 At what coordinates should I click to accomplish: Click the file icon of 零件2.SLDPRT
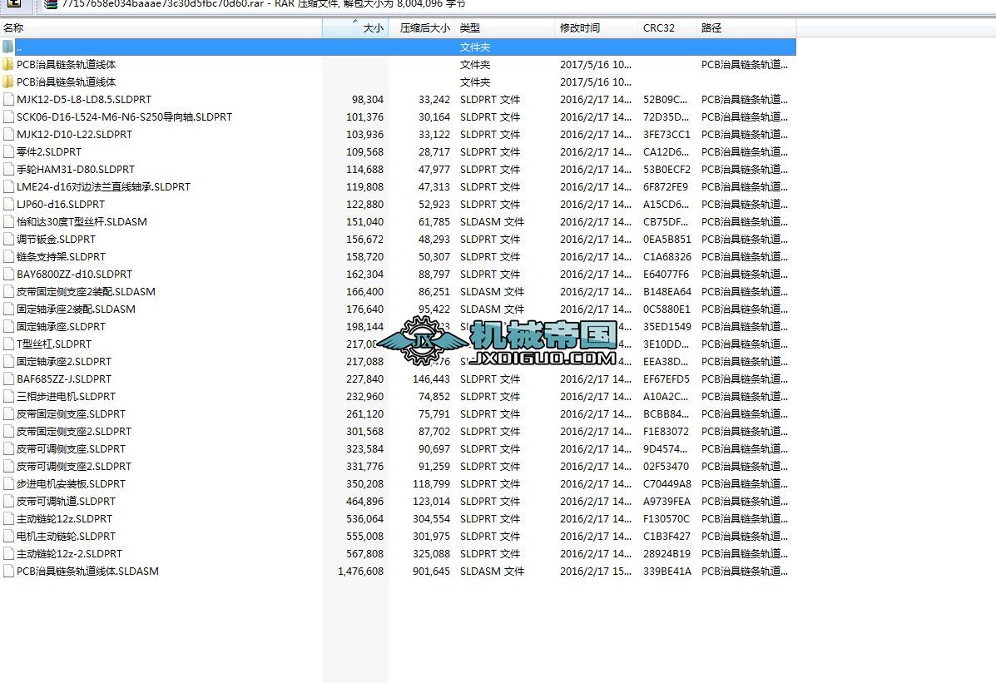[x=8, y=152]
